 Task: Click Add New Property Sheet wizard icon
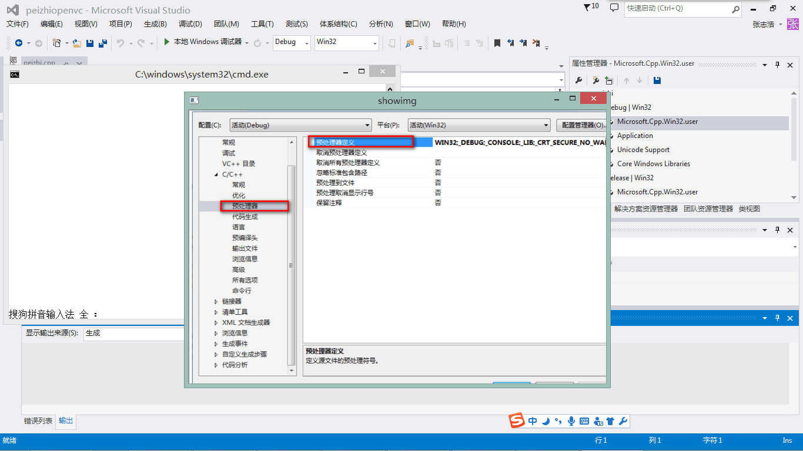pos(595,80)
